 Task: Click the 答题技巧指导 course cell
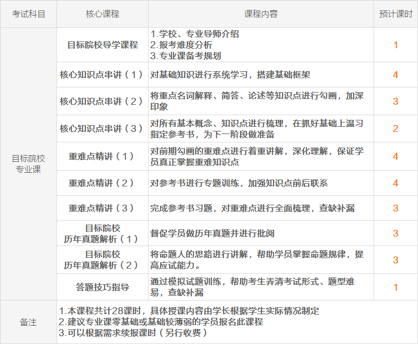[103, 287]
